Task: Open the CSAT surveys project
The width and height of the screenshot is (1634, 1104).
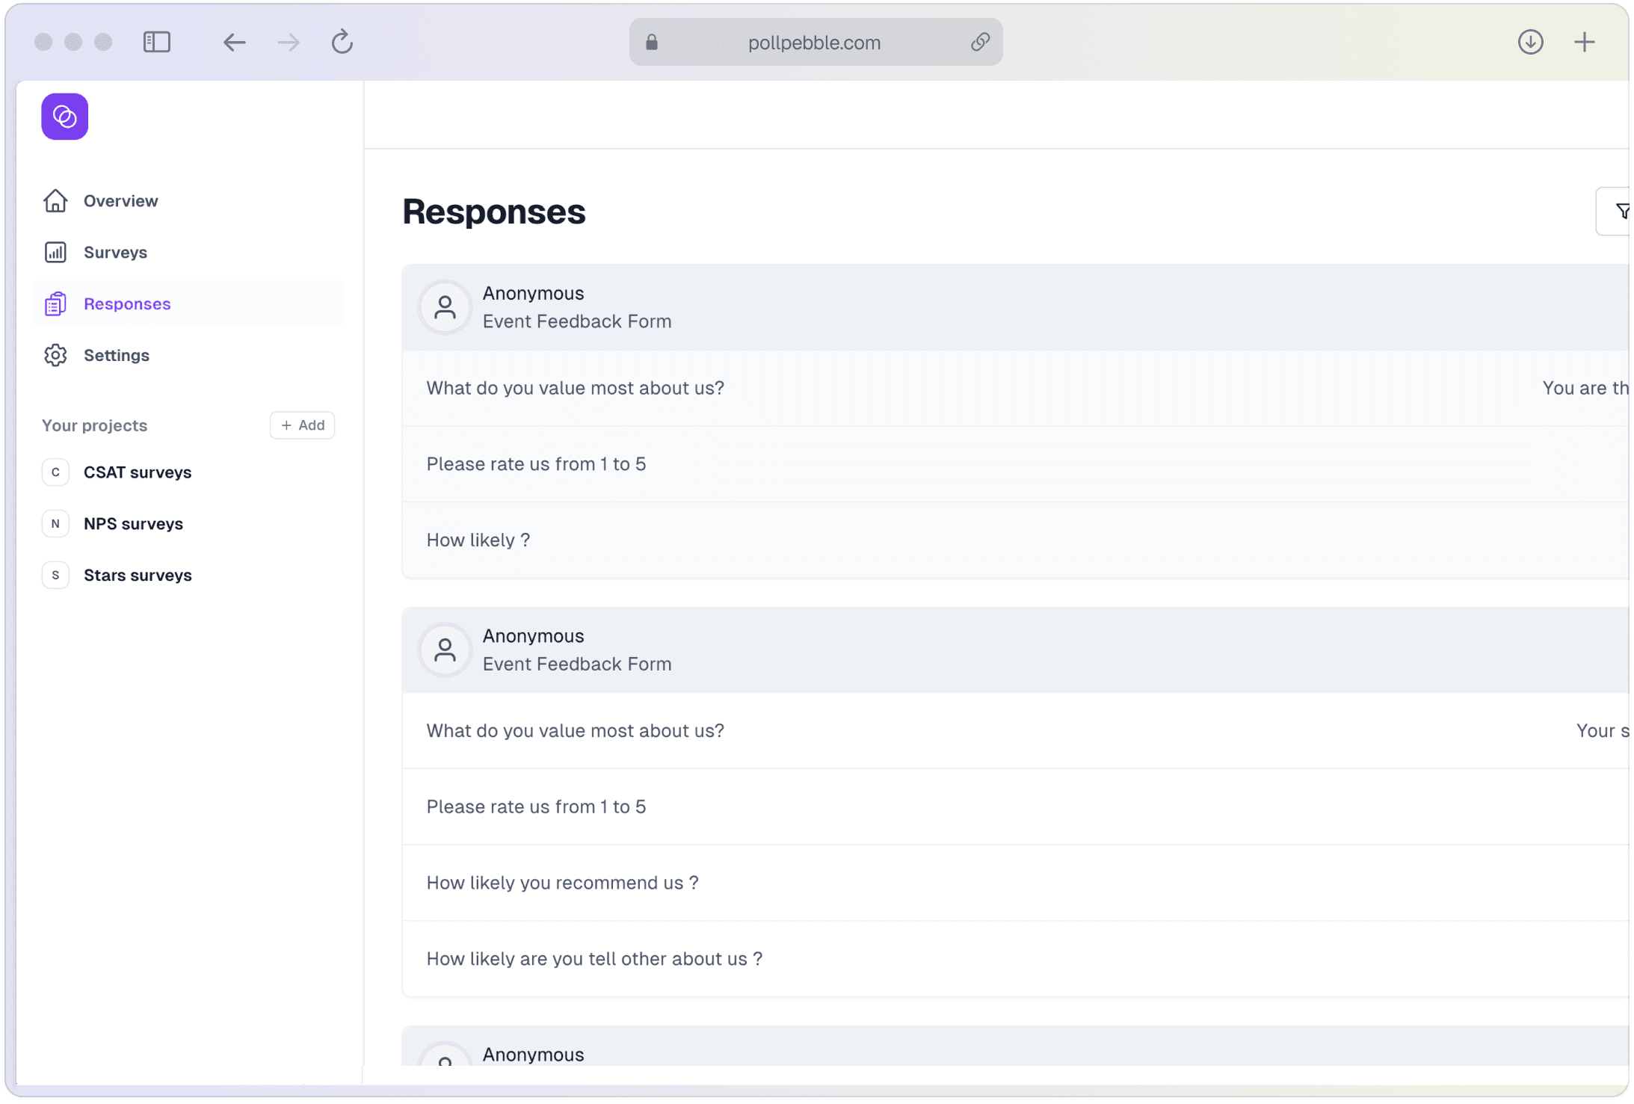Action: click(x=138, y=472)
